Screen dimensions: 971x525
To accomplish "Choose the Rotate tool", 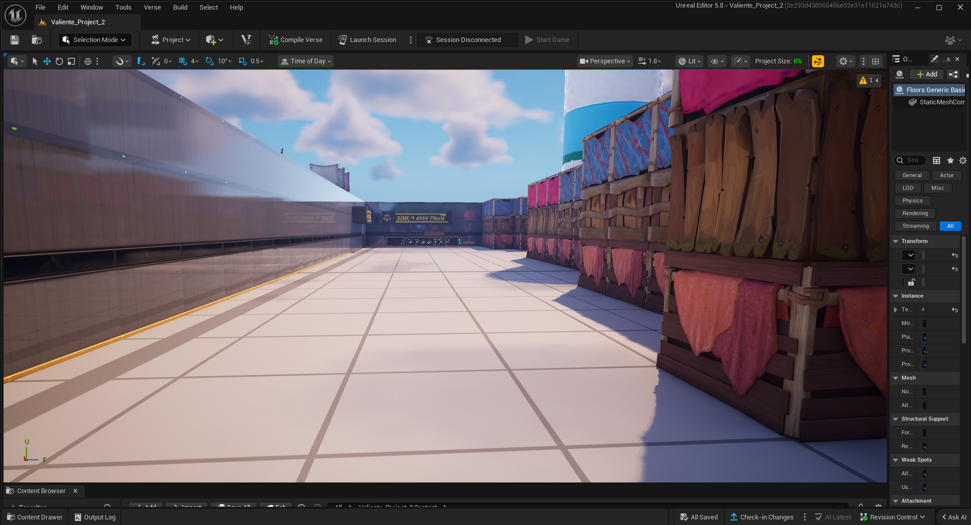I will (x=59, y=61).
